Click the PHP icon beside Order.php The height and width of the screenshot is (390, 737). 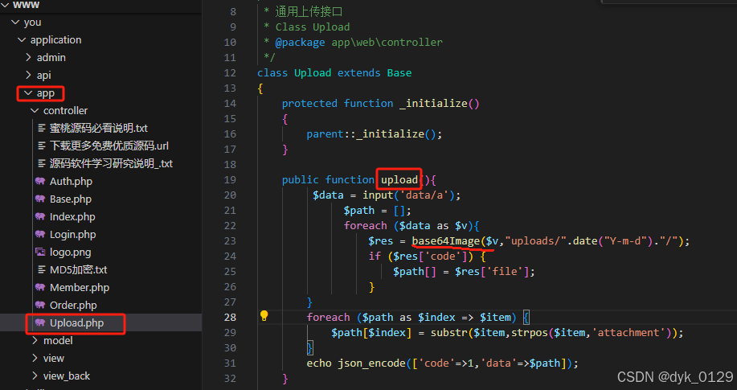40,305
